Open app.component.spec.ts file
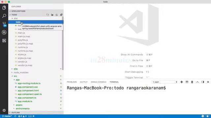211x118 pixels. pos(30,94)
